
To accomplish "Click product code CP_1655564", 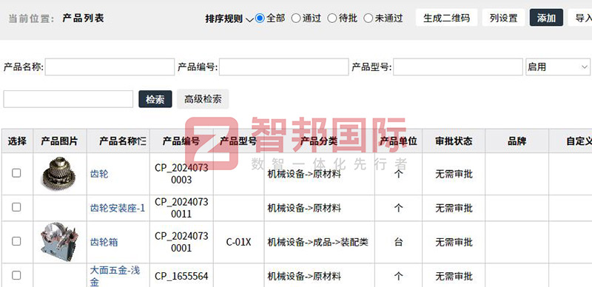I will point(181,277).
